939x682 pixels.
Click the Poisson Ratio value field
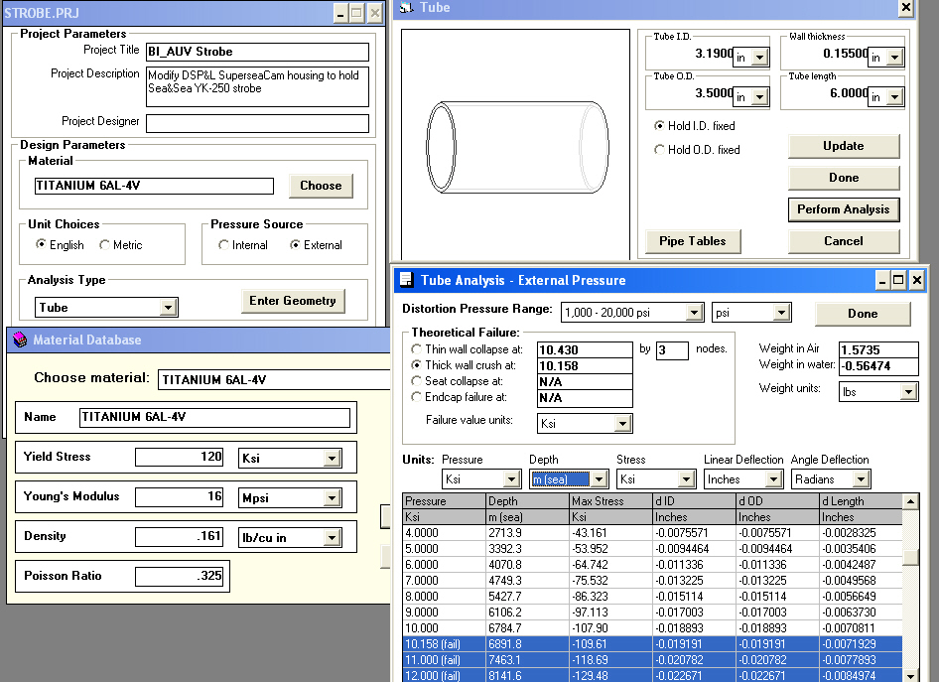(179, 576)
